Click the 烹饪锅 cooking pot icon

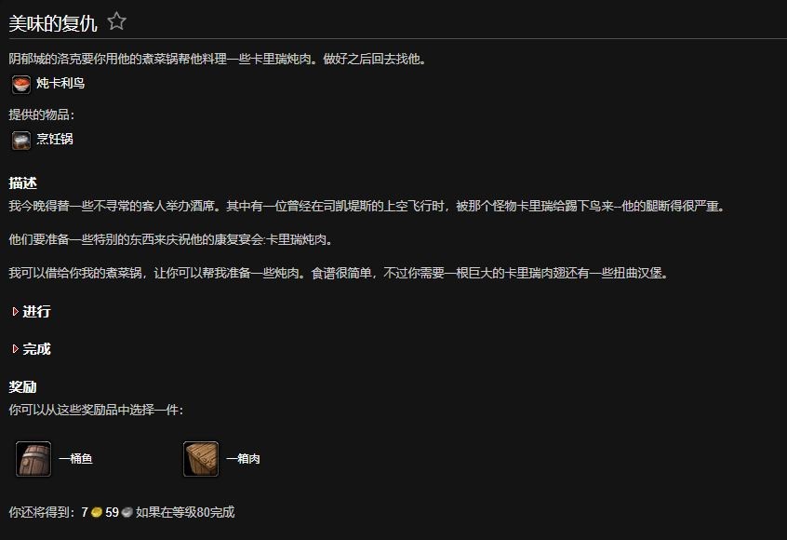[x=21, y=141]
